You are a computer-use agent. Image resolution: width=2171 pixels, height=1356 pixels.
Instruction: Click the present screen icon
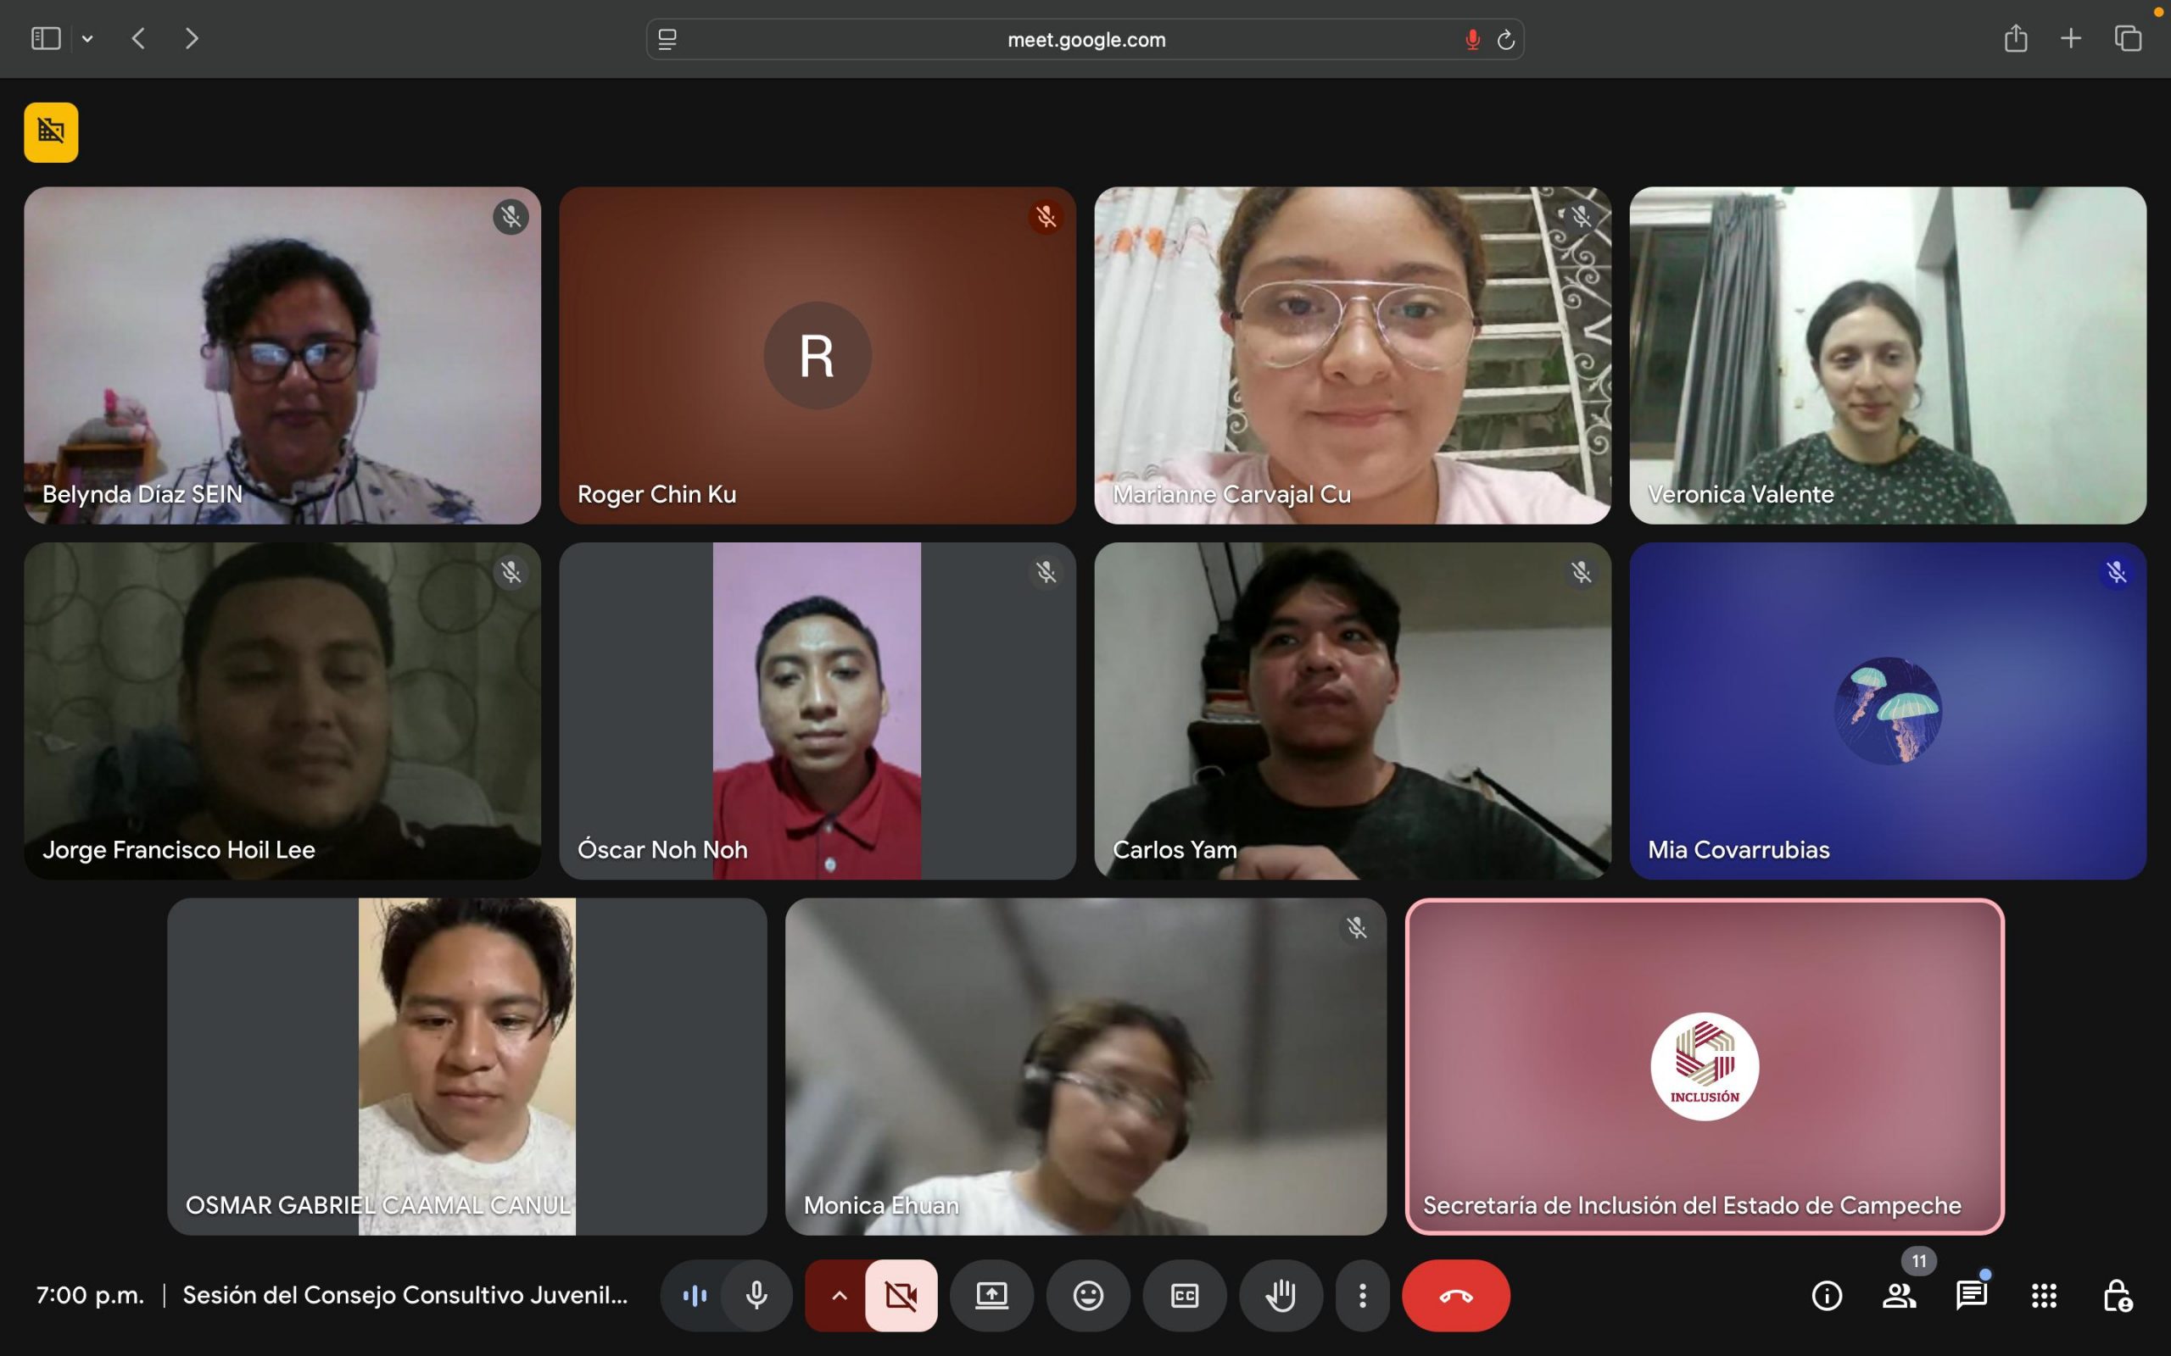(x=991, y=1295)
